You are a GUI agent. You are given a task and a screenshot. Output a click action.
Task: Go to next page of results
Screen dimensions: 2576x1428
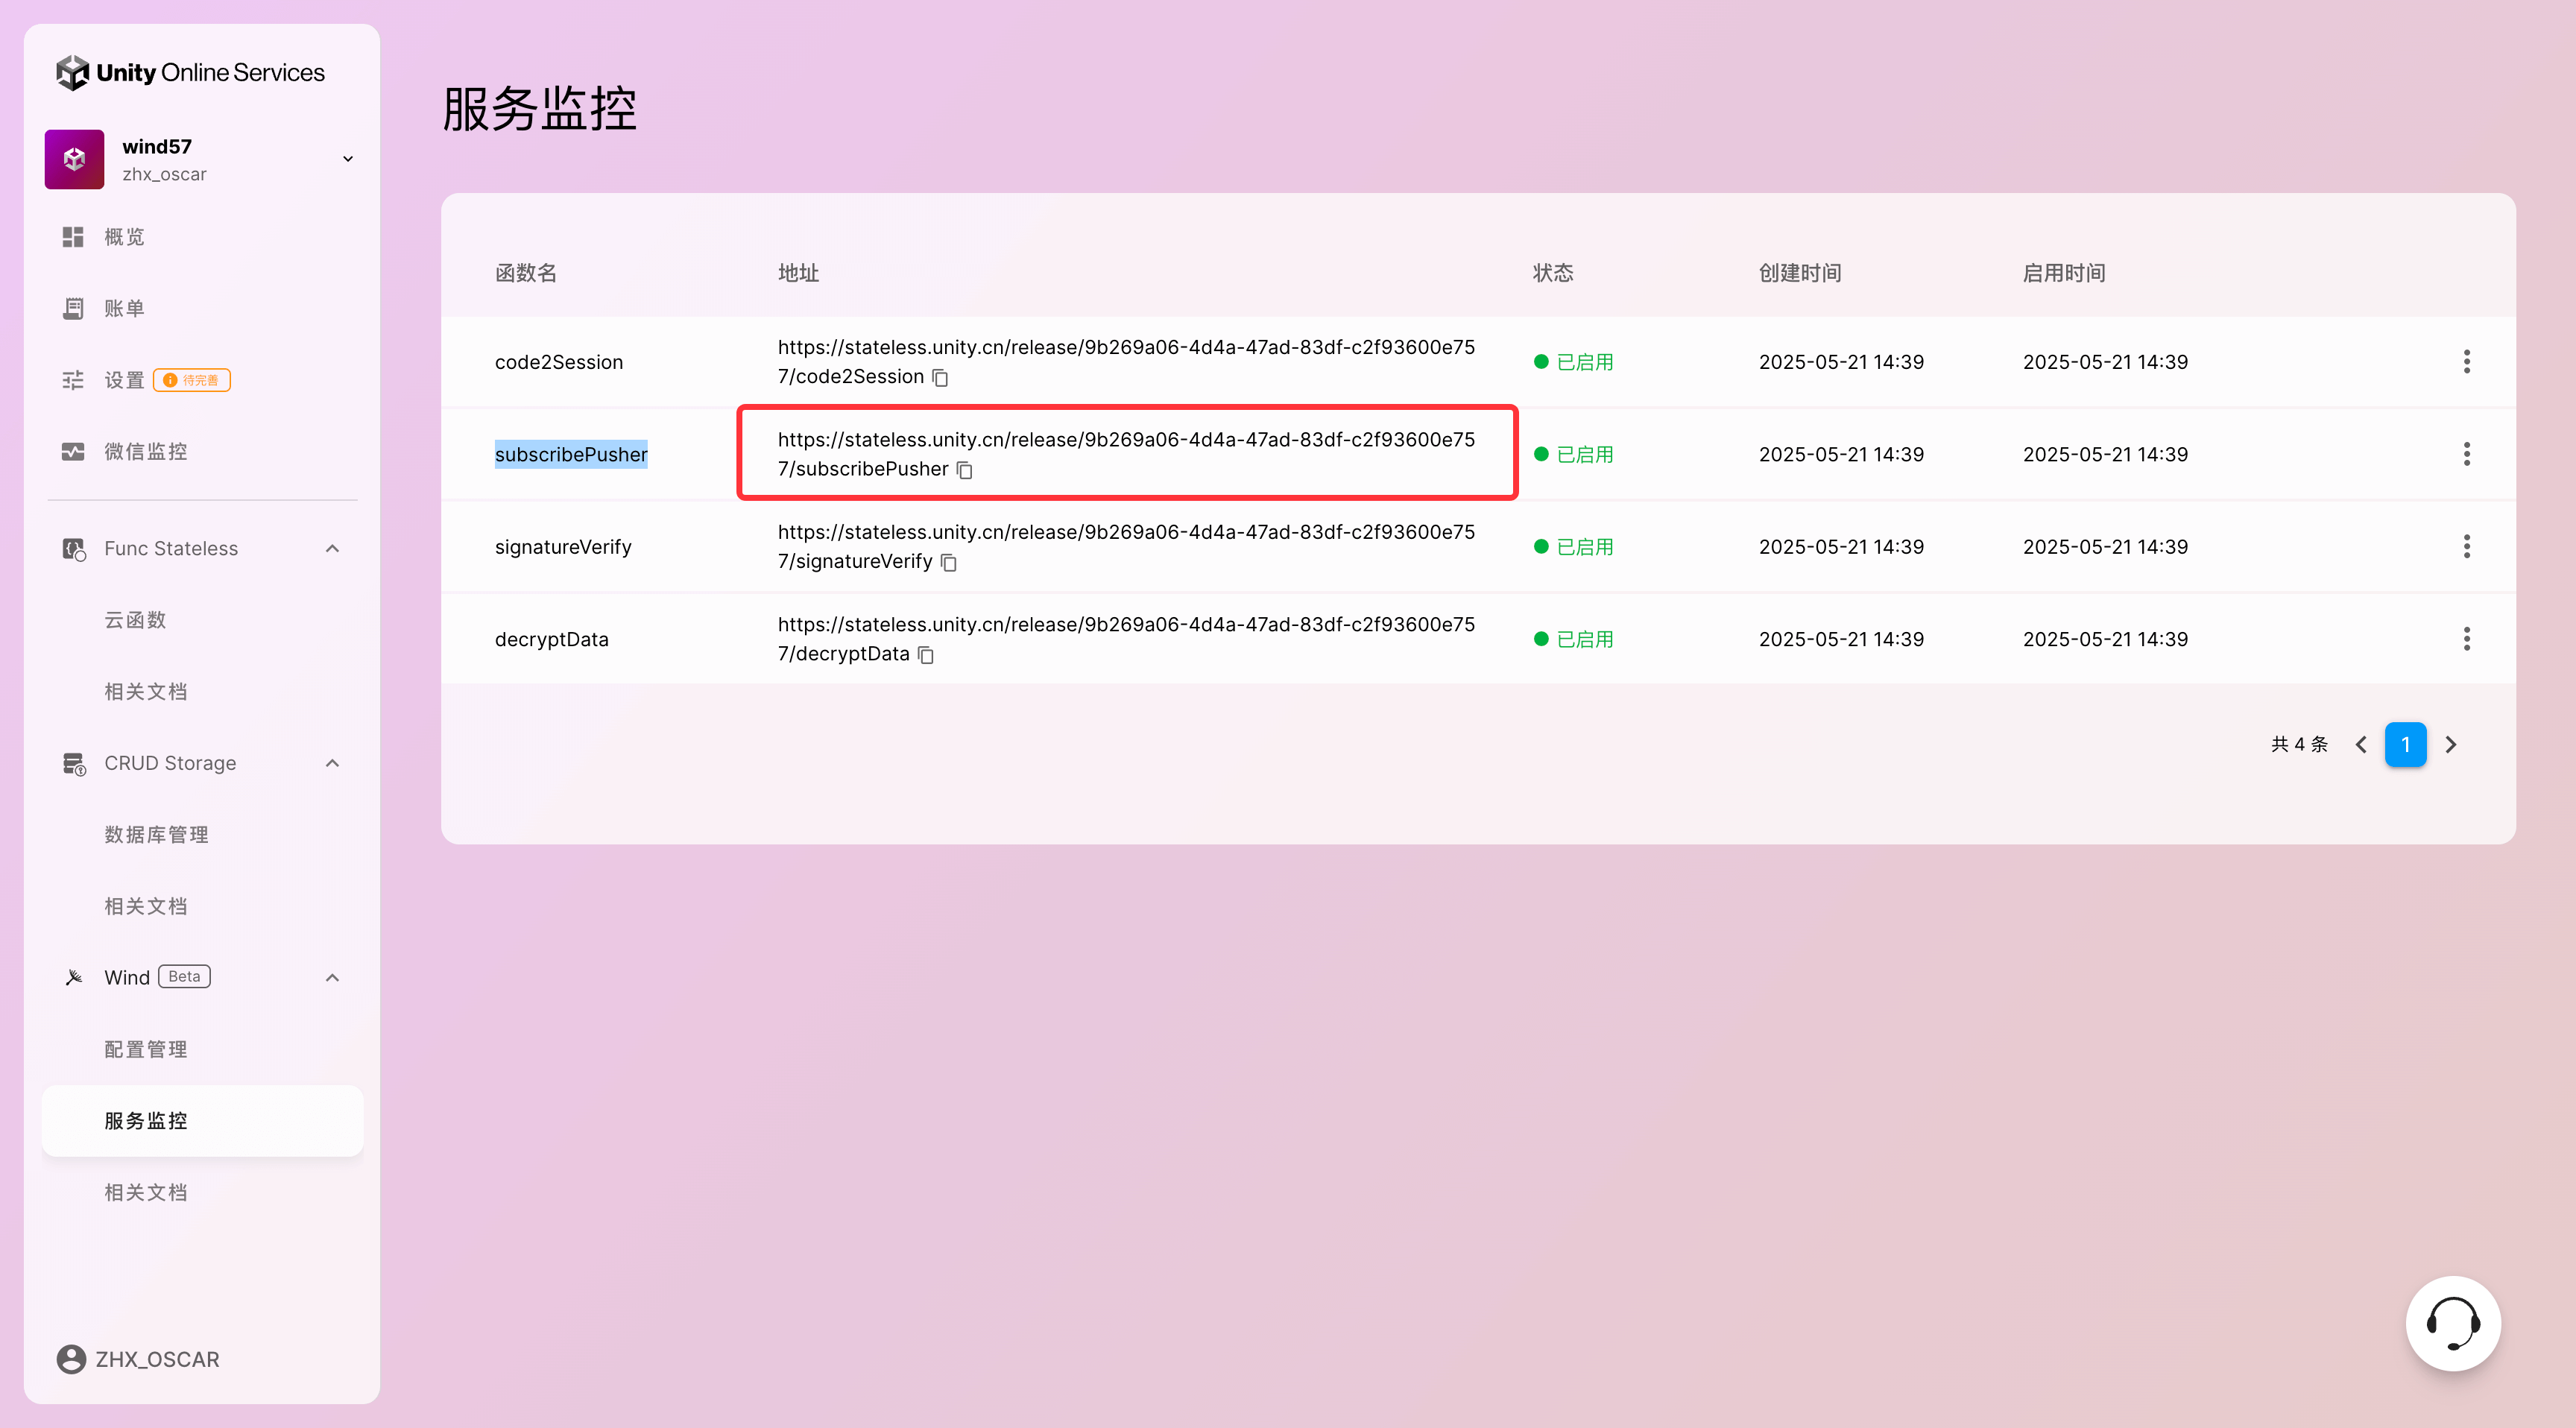2450,745
